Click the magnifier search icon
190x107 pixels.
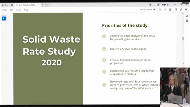point(154,10)
